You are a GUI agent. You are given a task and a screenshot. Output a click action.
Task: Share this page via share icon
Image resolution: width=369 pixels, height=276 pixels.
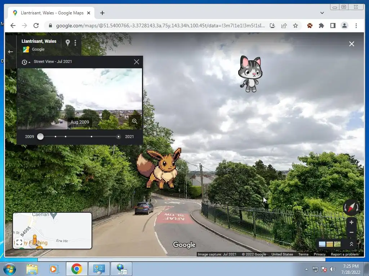(x=284, y=26)
